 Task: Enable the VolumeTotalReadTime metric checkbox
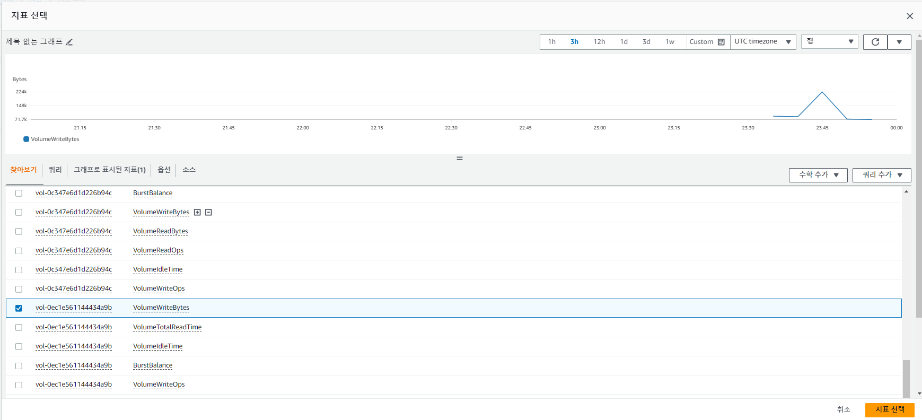19,327
